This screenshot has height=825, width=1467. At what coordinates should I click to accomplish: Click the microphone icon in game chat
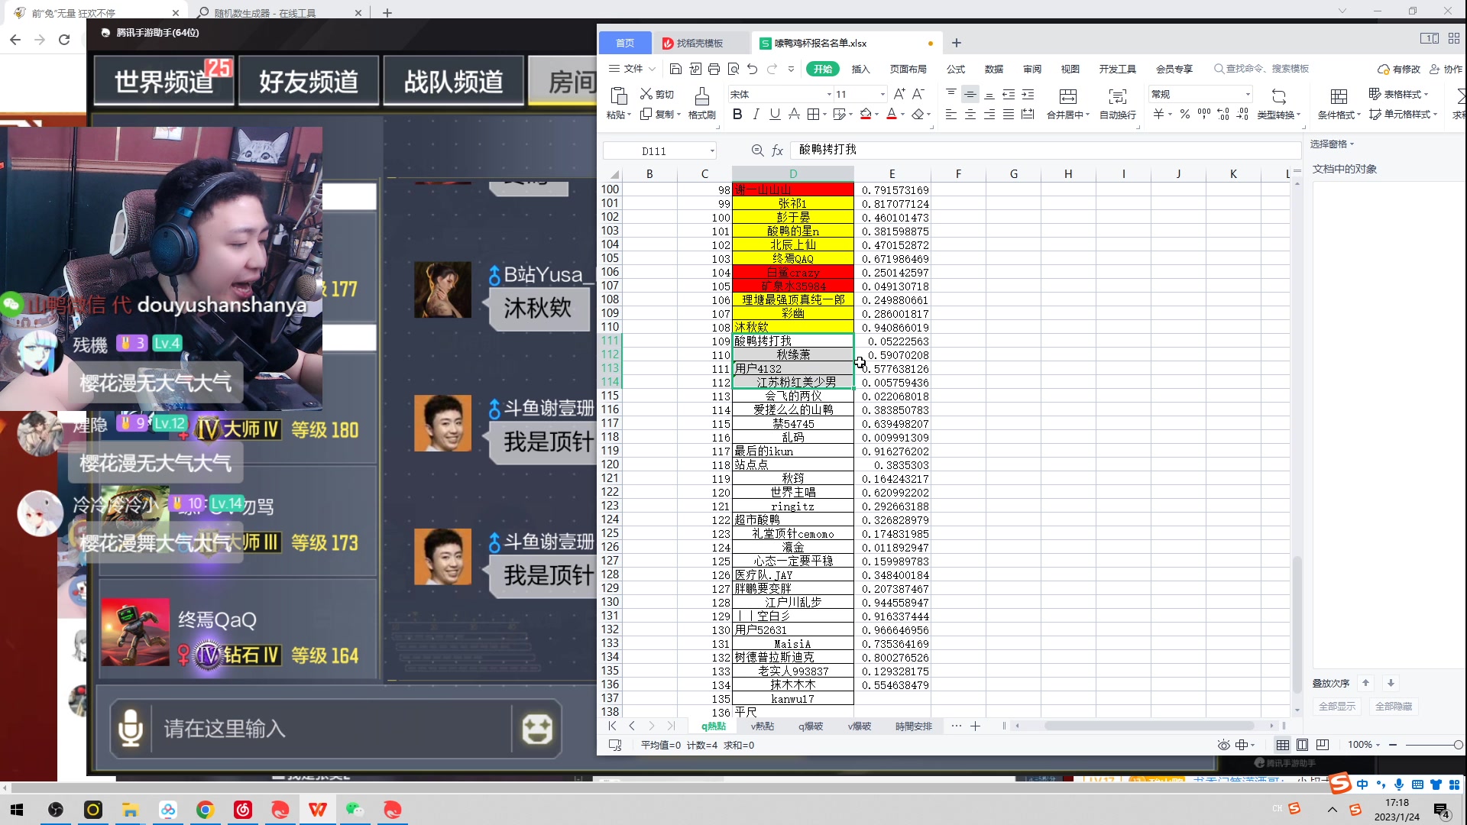point(131,728)
